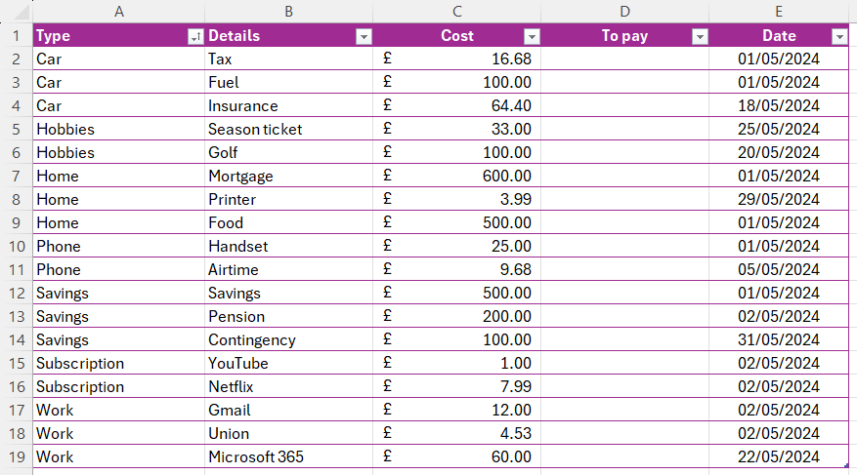
Task: Open the Type column filter dropdown
Action: click(x=195, y=36)
